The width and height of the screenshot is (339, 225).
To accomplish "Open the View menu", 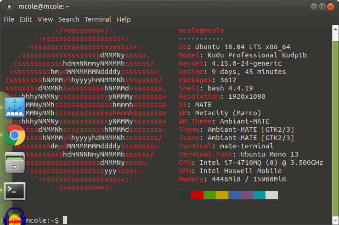I will pyautogui.click(x=45, y=19).
